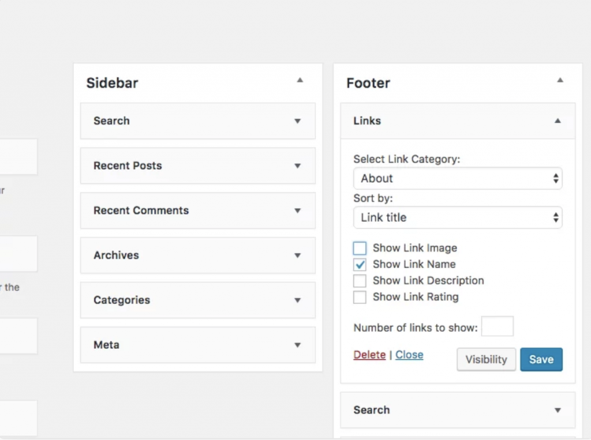The width and height of the screenshot is (591, 440).
Task: Expand the Search widget in Footer
Action: (558, 410)
